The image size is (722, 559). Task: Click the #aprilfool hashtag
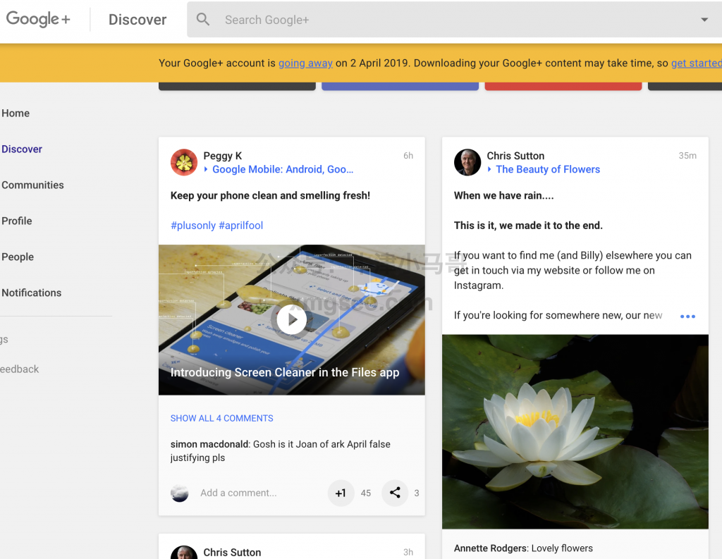(x=241, y=226)
